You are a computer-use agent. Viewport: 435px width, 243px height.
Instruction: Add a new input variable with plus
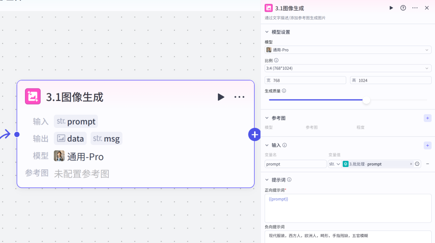(x=427, y=146)
